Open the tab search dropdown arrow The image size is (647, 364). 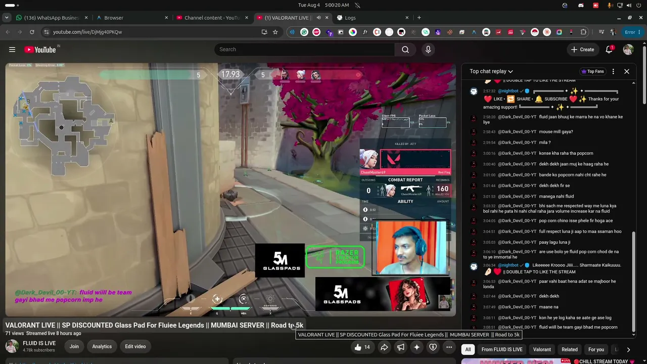click(x=7, y=18)
